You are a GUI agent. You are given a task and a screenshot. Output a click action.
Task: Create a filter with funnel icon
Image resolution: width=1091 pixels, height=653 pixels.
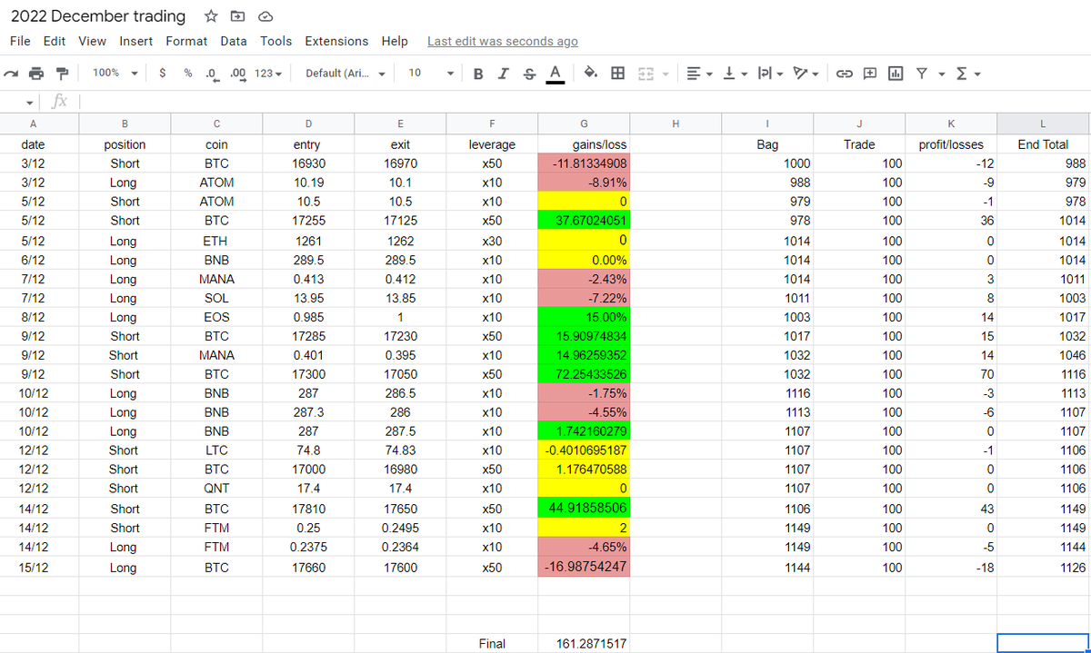921,73
